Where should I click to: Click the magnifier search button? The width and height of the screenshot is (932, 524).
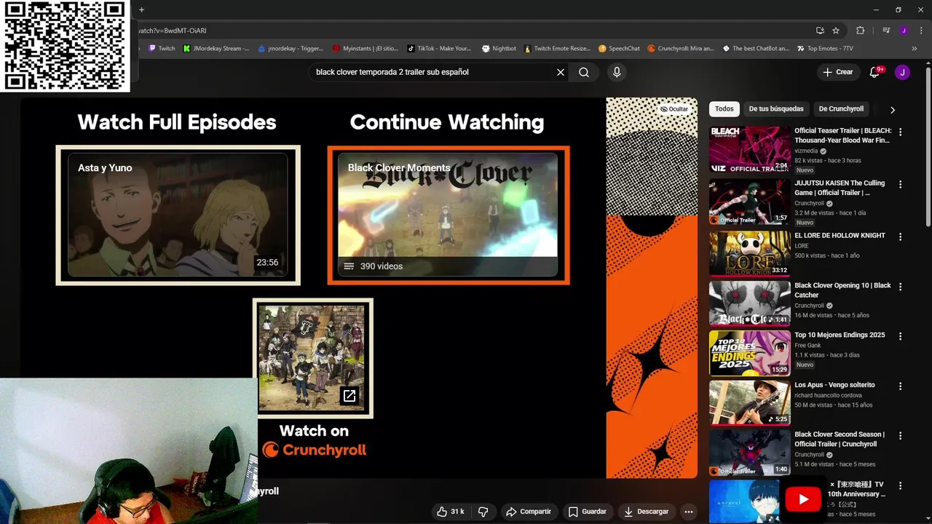pos(584,72)
